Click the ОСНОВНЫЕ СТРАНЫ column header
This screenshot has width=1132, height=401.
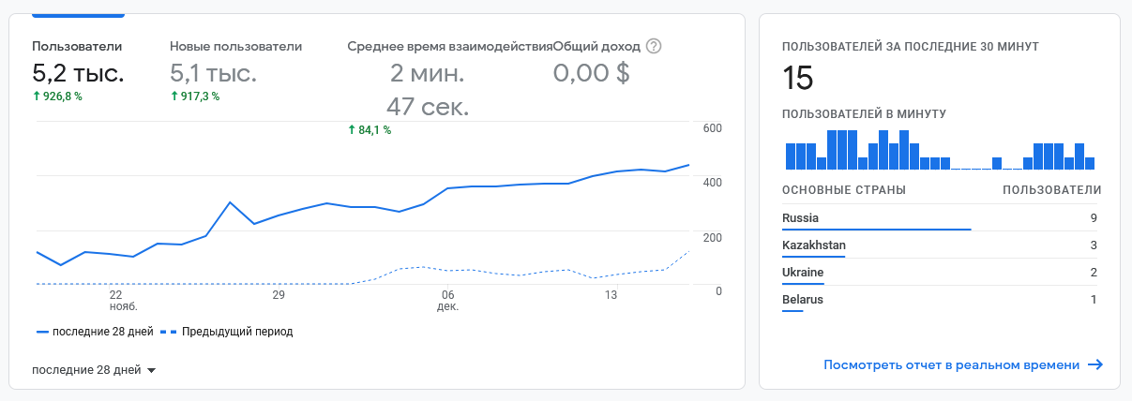tap(844, 190)
